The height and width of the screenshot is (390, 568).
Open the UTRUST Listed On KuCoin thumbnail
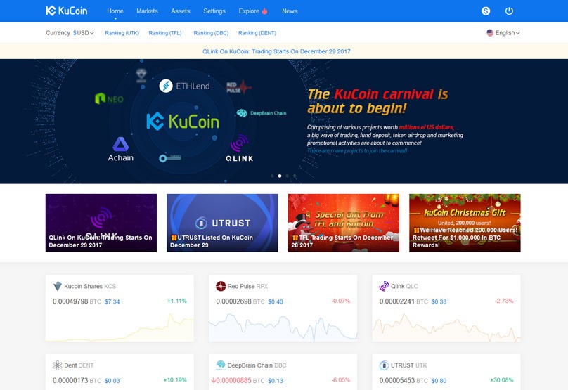pos(222,223)
